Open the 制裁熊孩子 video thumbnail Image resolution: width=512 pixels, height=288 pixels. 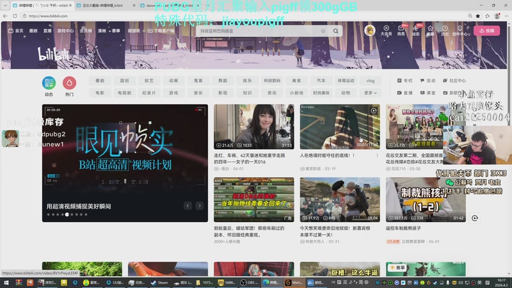426,200
